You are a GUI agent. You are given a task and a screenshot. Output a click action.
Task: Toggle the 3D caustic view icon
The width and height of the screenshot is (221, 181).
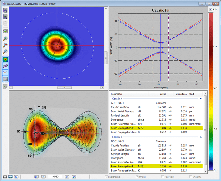point(5,66)
